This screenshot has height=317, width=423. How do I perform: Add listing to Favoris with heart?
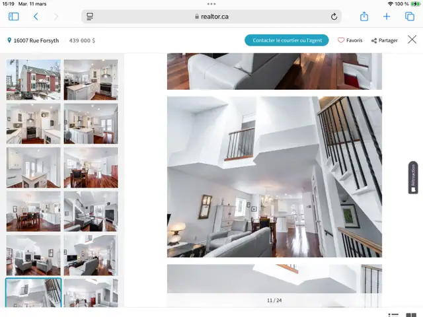click(x=350, y=40)
